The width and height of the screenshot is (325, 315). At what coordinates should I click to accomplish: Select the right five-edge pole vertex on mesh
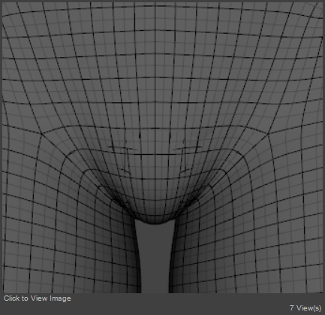pos(268,135)
